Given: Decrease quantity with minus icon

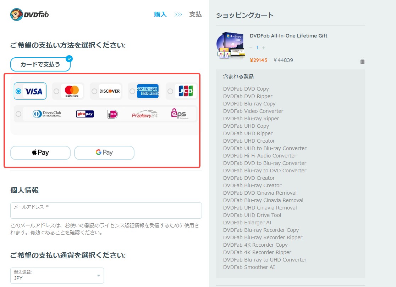Looking at the screenshot, I should pyautogui.click(x=251, y=48).
